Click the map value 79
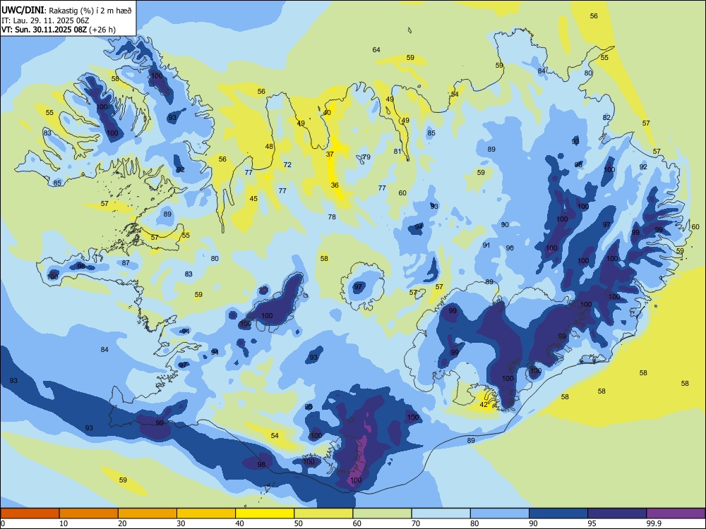706x529 pixels. (x=367, y=157)
